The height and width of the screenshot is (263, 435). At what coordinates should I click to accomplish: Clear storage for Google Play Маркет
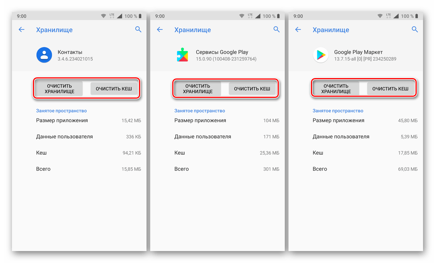tap(336, 89)
